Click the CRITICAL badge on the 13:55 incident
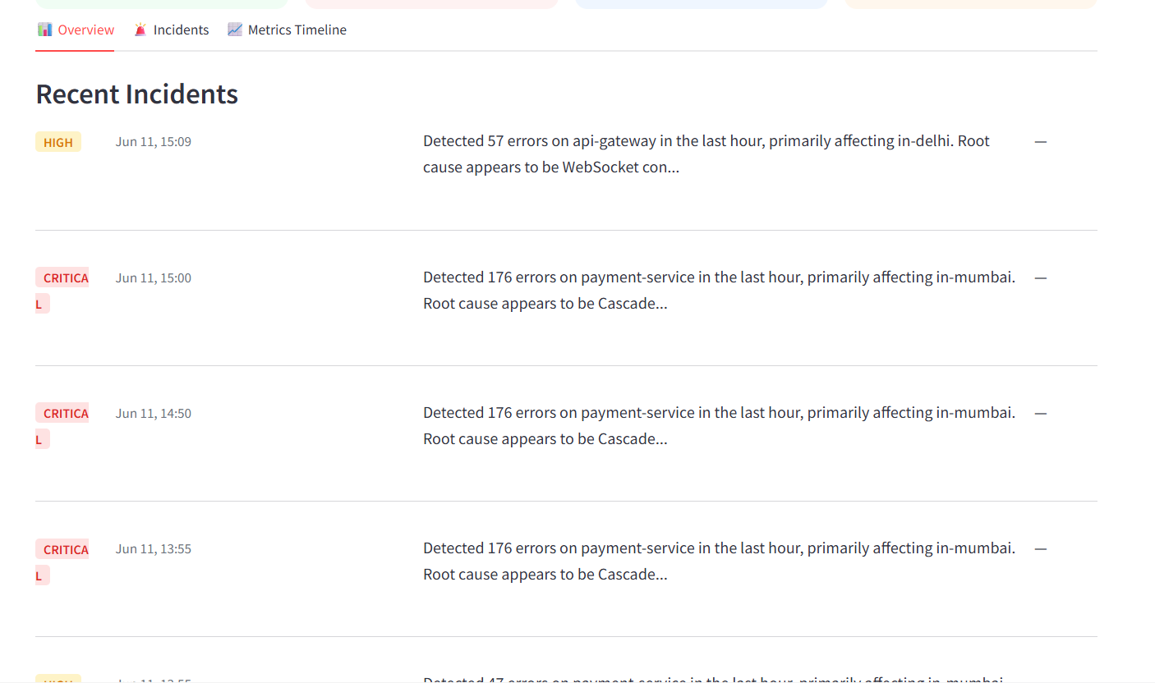This screenshot has height=683, width=1155. (62, 562)
